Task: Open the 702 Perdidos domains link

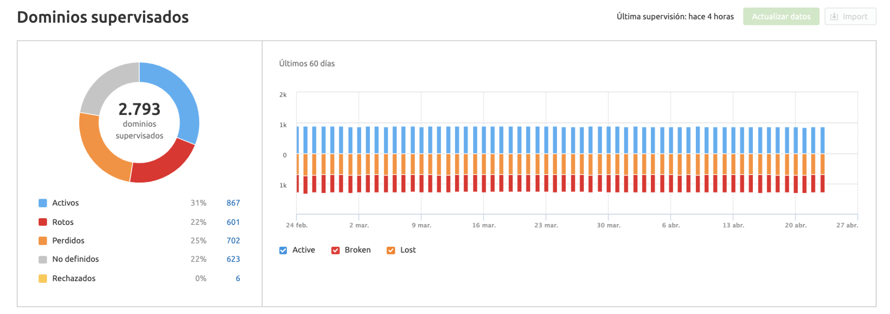Action: pyautogui.click(x=233, y=241)
